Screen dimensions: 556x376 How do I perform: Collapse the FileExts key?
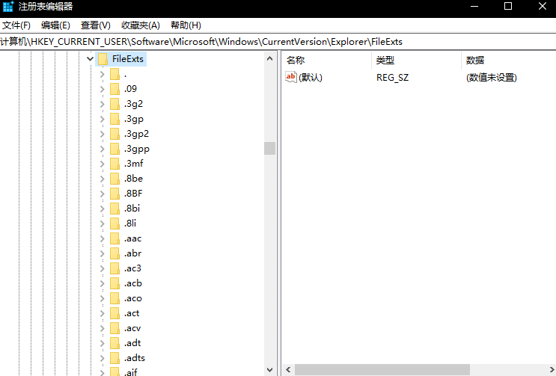click(90, 59)
